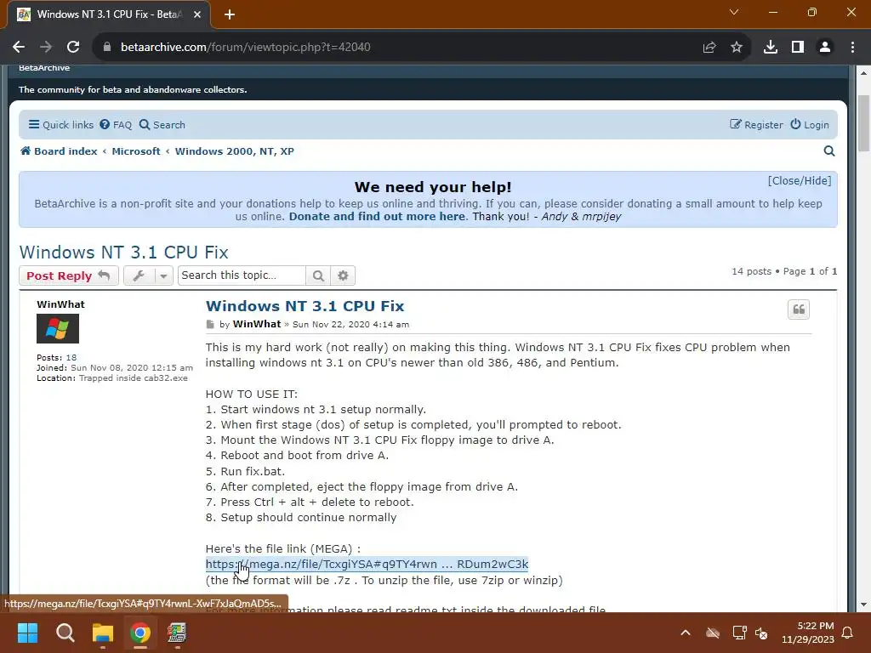Toggle the browser side panel
Screen dimensions: 871x653
798,48
